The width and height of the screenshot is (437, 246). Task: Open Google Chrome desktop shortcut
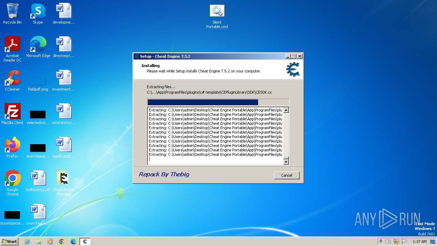click(x=12, y=183)
